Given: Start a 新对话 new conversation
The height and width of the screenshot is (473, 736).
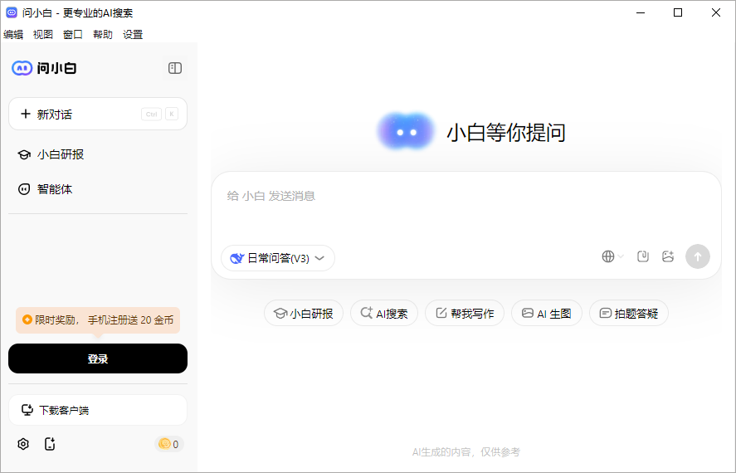Looking at the screenshot, I should (98, 115).
